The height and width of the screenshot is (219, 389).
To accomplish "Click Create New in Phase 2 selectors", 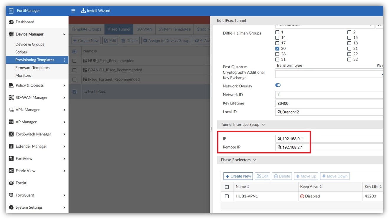I will click(238, 176).
